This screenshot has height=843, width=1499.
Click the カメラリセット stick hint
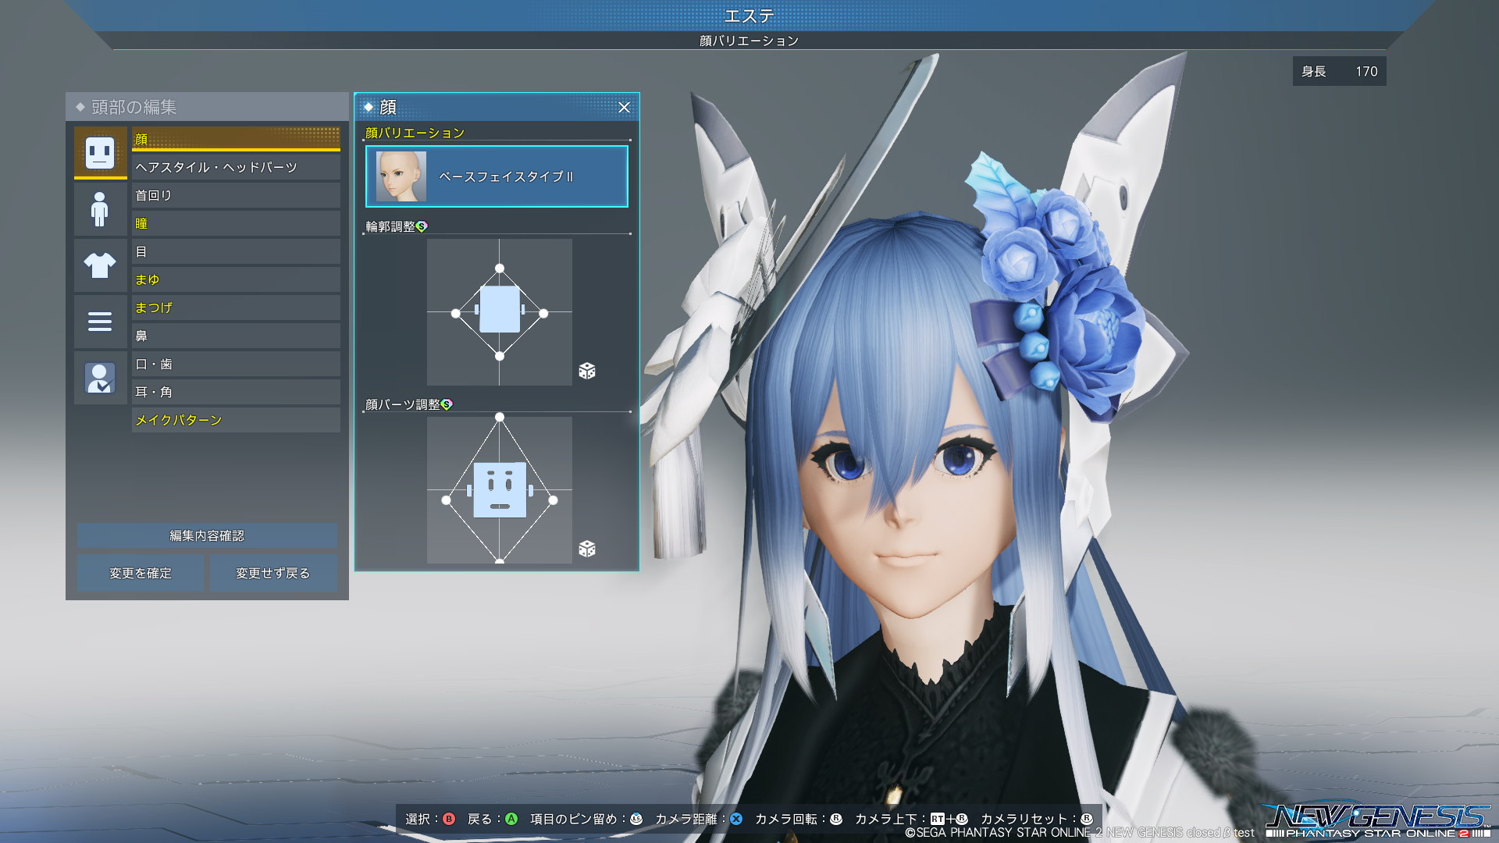[1037, 819]
